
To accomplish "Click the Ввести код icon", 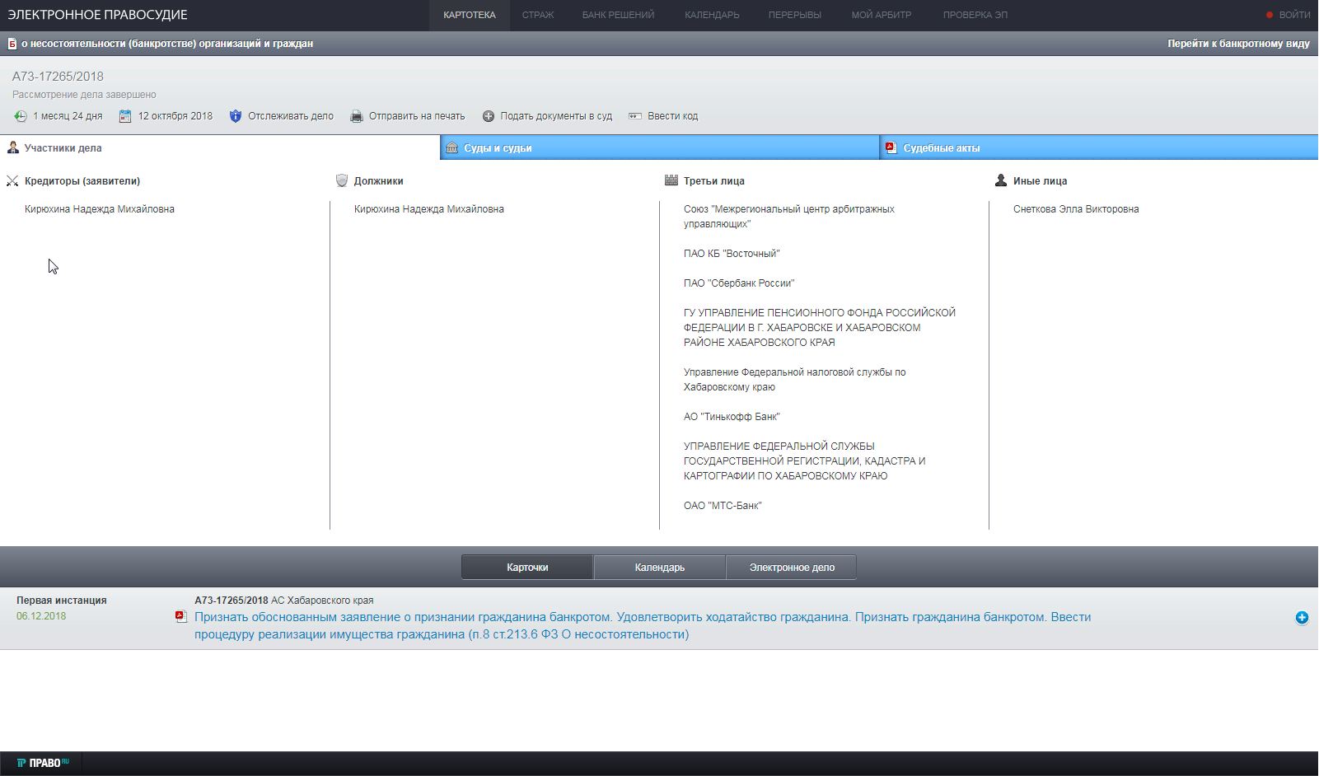I will pyautogui.click(x=635, y=116).
